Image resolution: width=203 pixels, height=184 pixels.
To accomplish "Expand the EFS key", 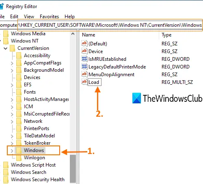I will point(12,85).
